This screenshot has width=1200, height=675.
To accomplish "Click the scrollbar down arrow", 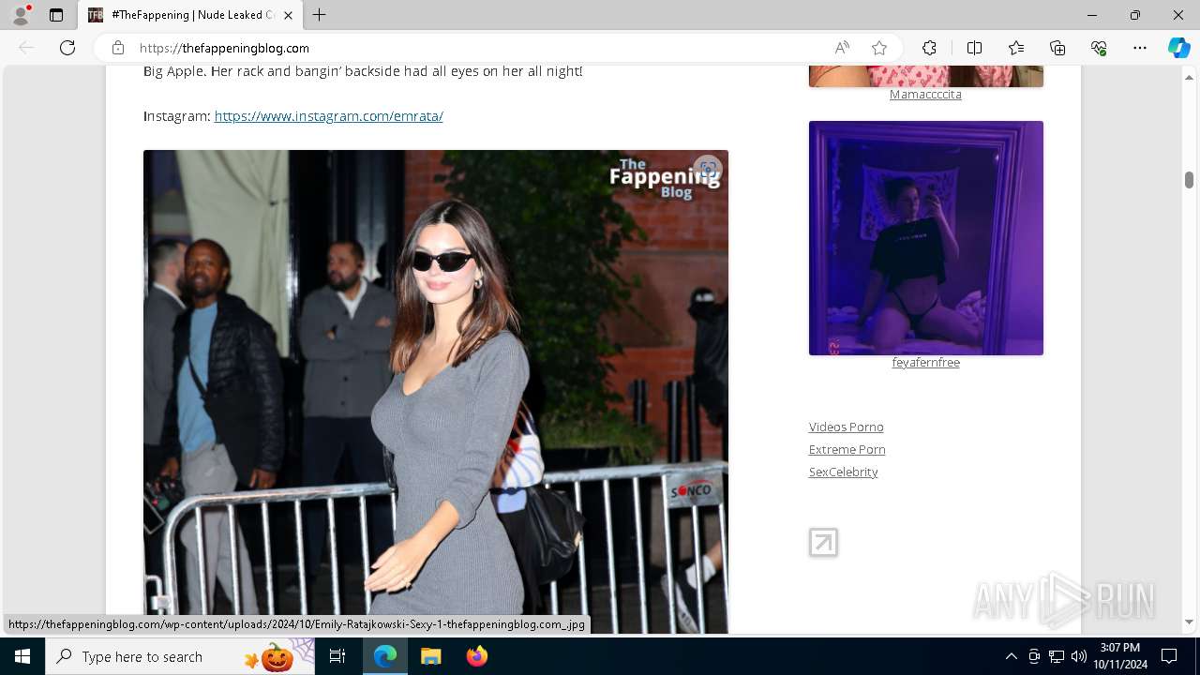I will pyautogui.click(x=1189, y=622).
